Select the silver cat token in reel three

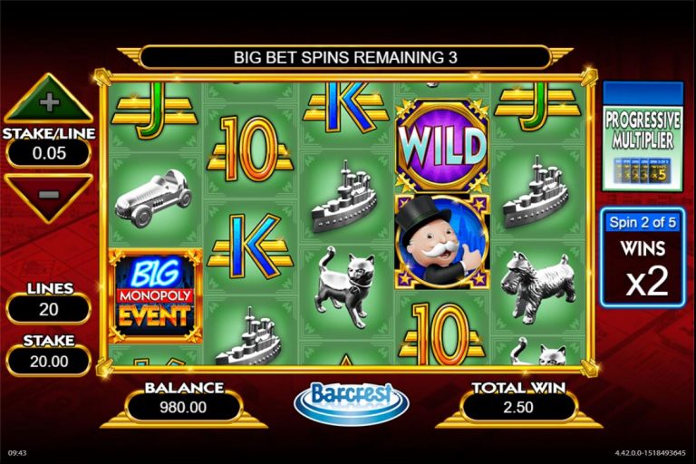(343, 287)
